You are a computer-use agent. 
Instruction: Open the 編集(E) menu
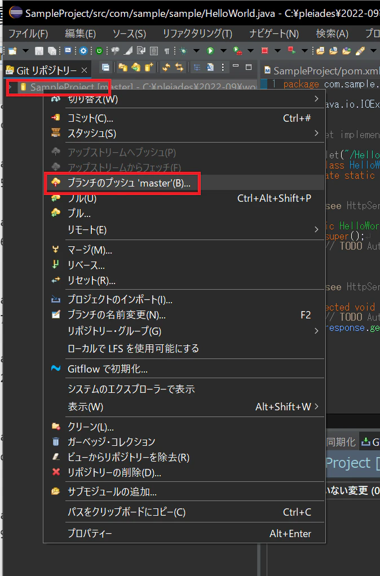(80, 34)
